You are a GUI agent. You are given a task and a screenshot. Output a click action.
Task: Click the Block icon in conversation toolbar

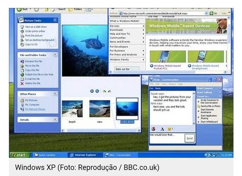tap(153, 129)
